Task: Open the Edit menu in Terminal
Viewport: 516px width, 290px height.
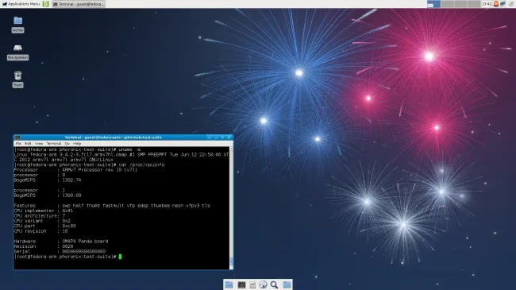Action: tap(28, 144)
